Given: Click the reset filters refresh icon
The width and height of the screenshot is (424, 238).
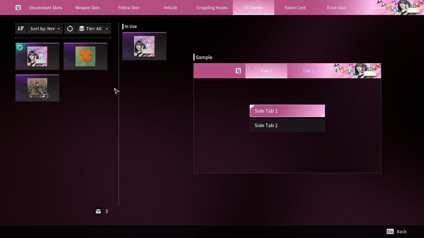Looking at the screenshot, I should pos(70,28).
